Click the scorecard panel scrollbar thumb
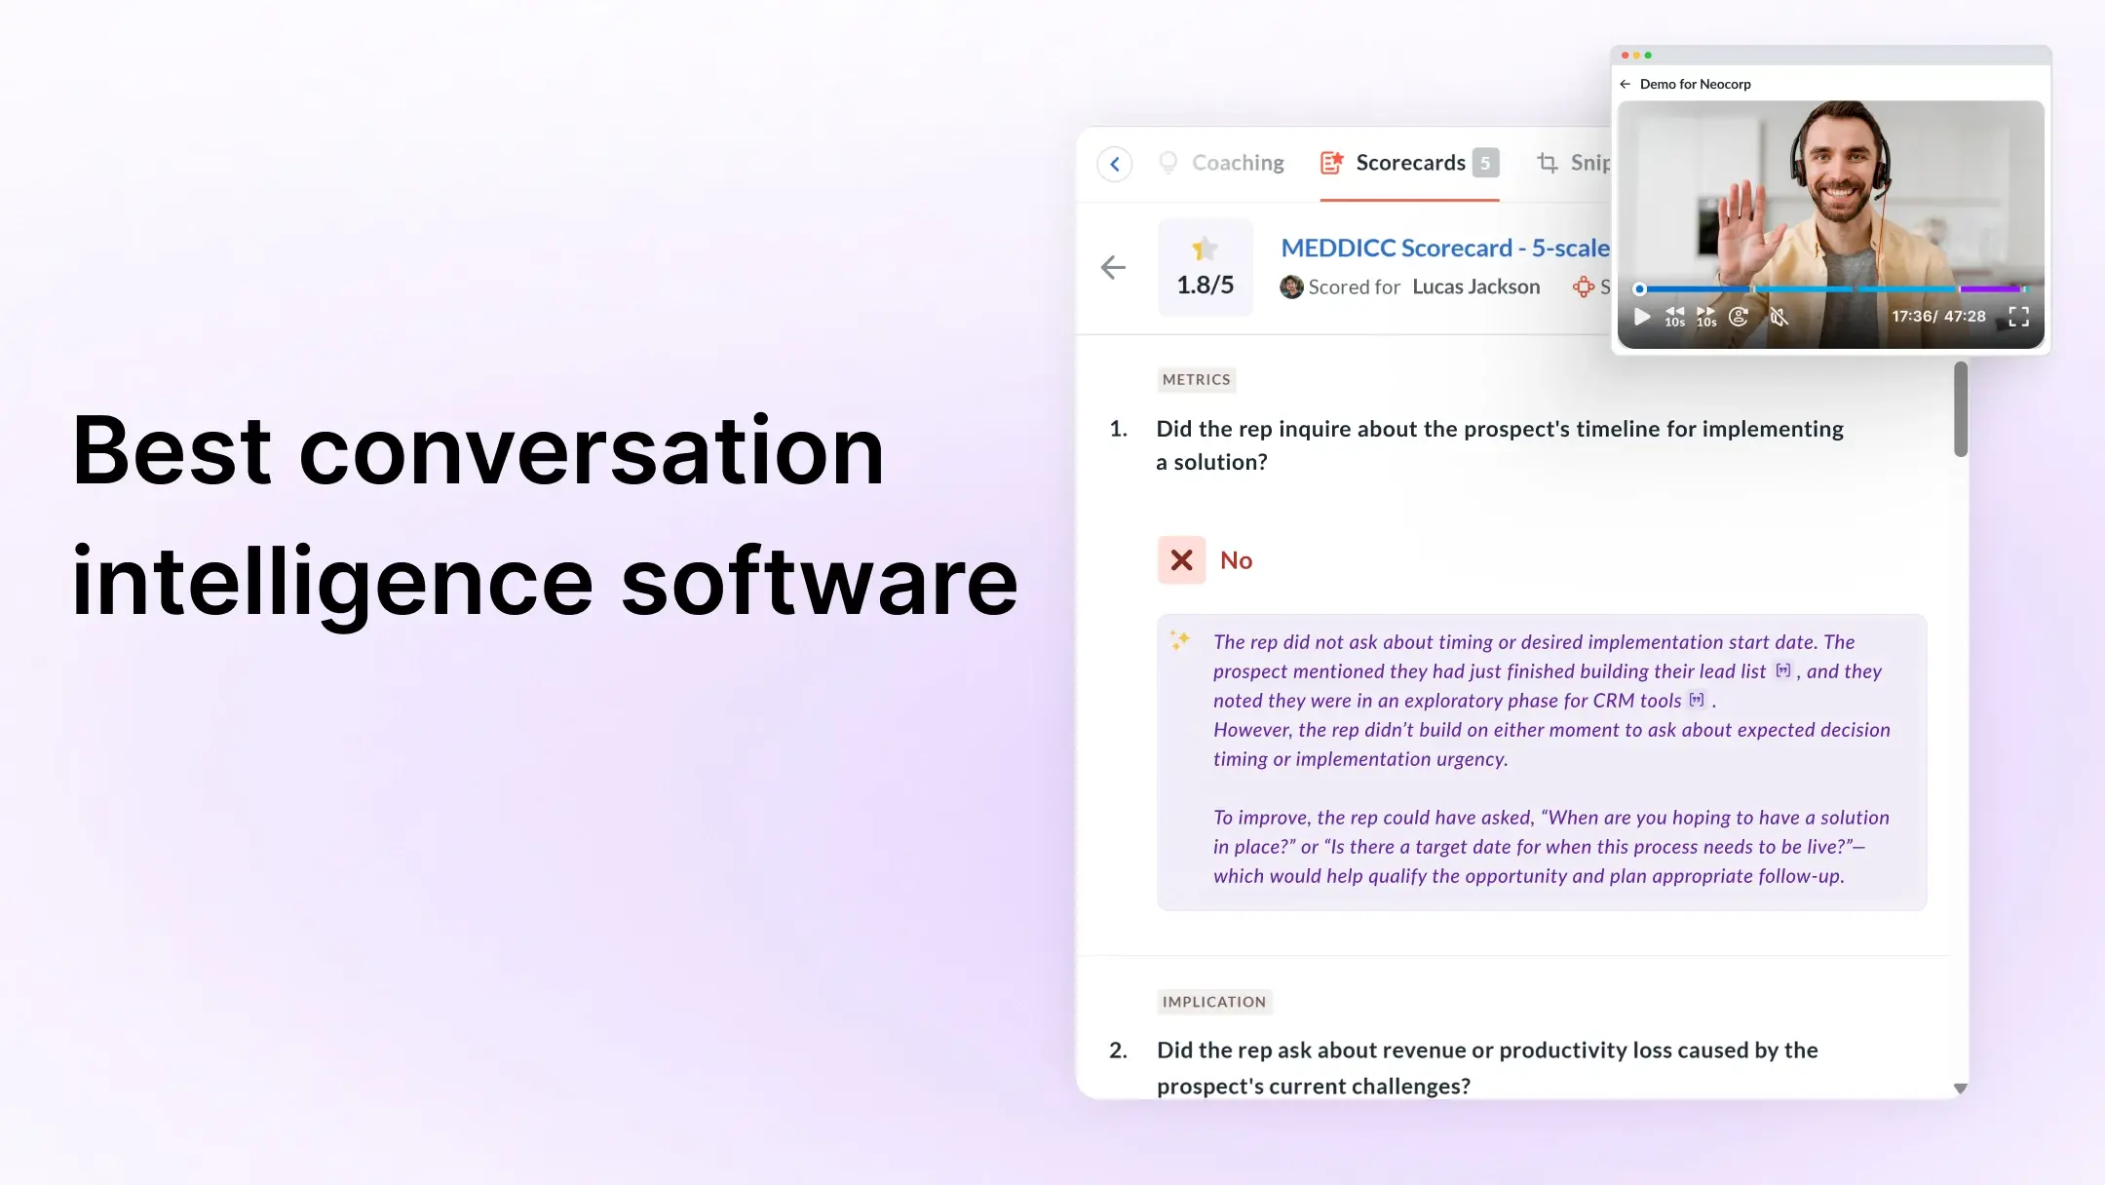Screen dimensions: 2105x1185 (x=1960, y=409)
